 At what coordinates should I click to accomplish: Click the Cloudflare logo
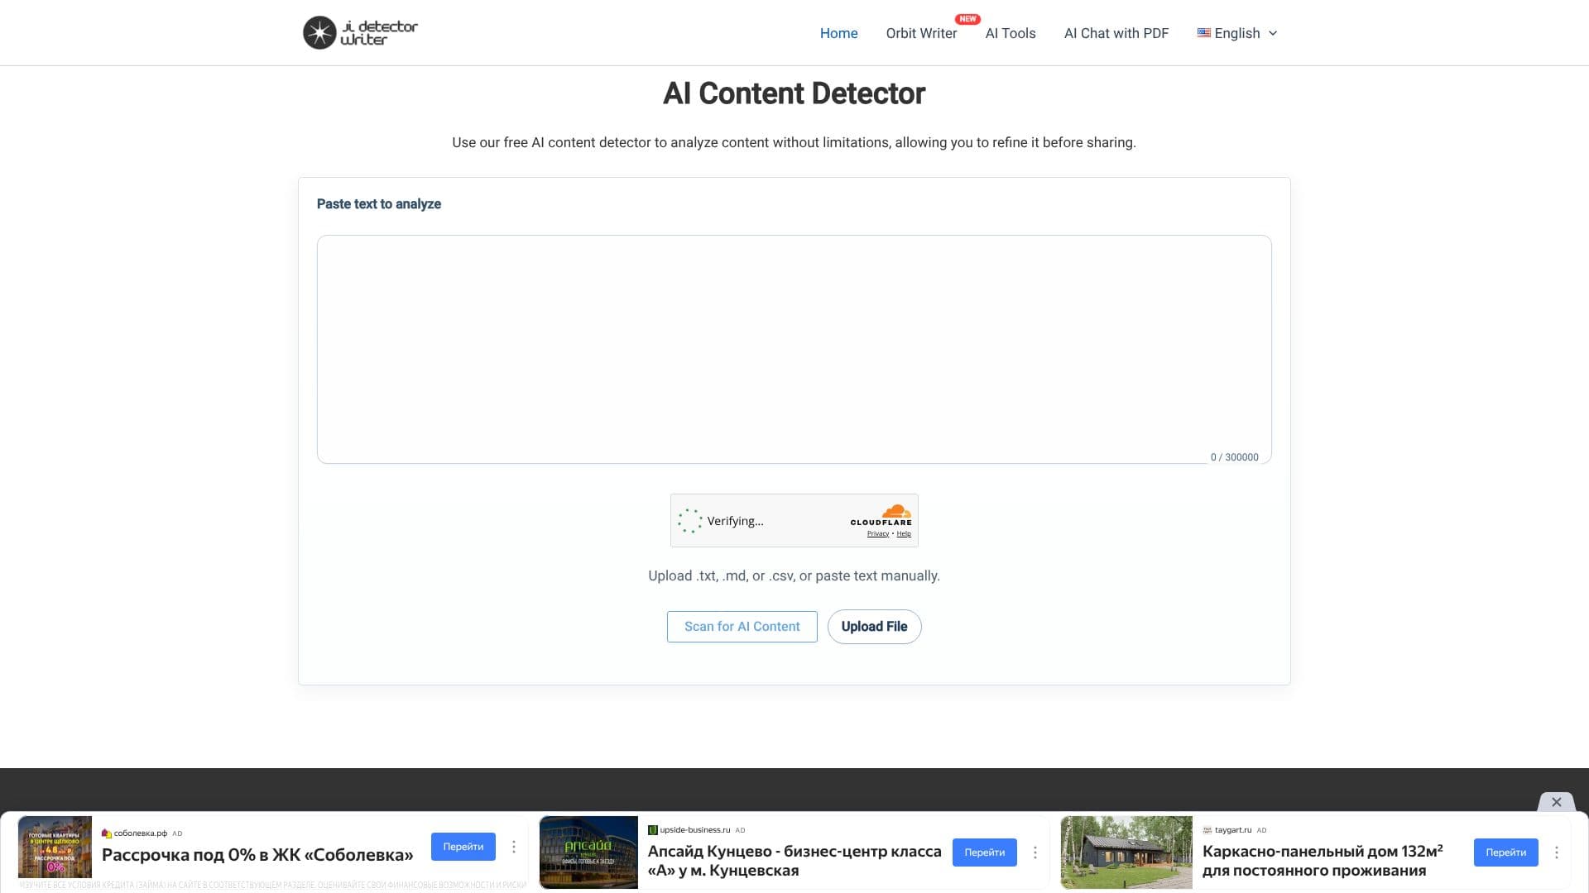[881, 514]
